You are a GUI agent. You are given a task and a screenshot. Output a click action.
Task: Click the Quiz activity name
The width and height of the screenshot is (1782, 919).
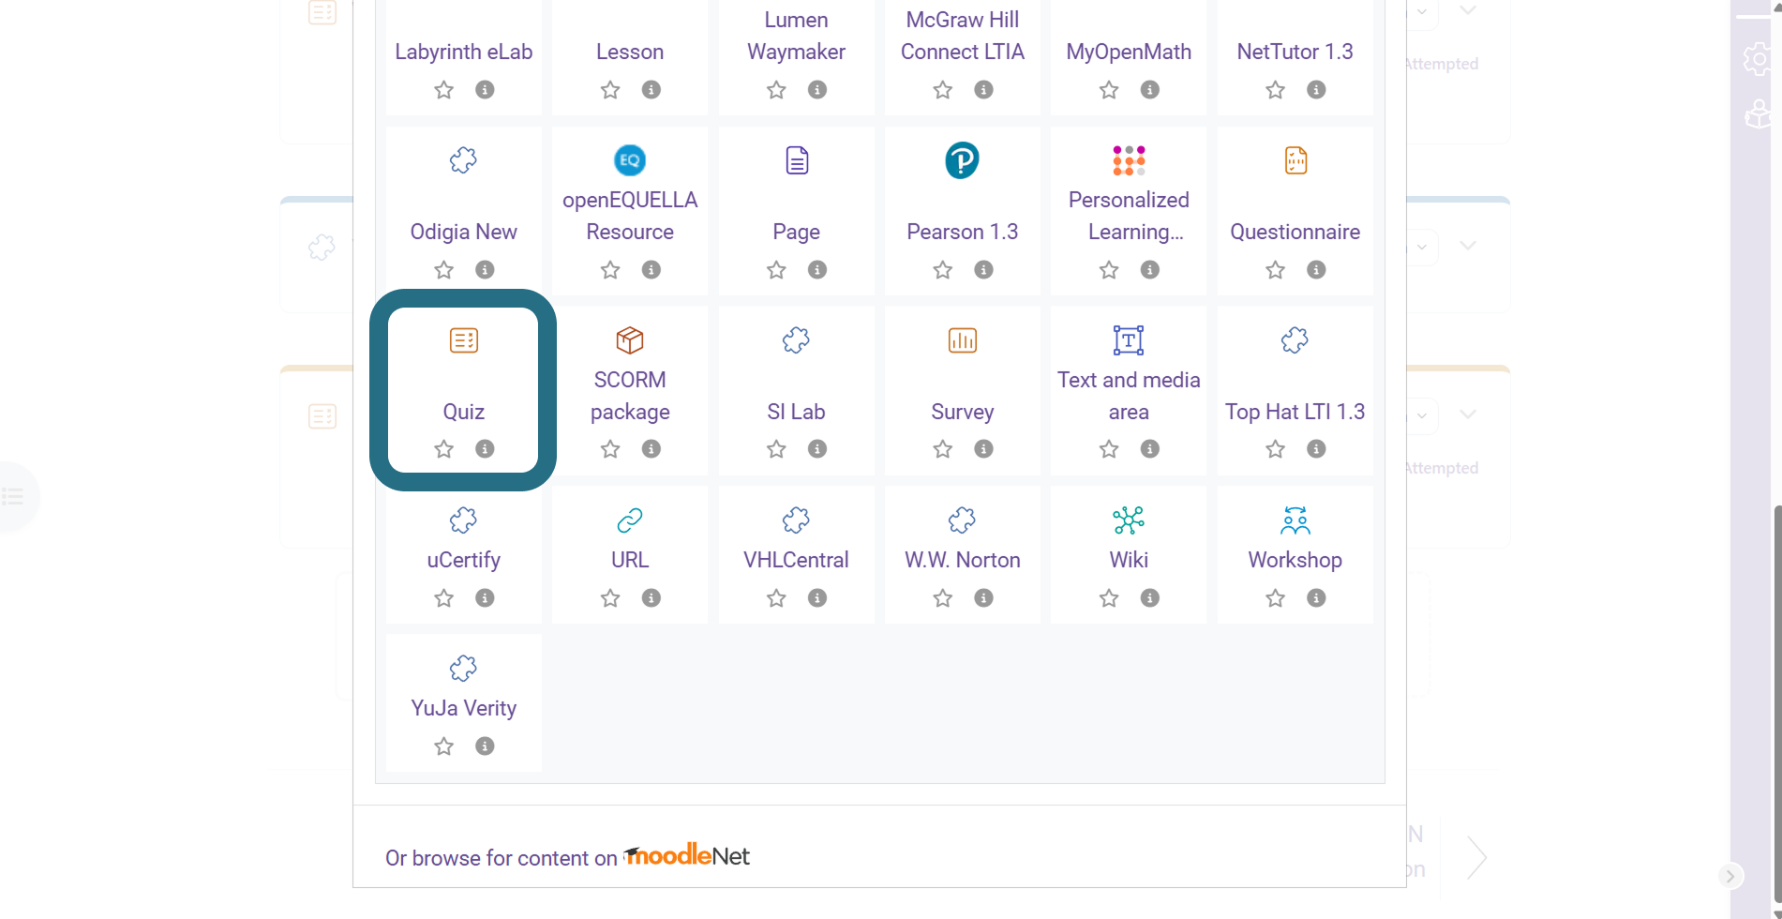[x=464, y=412]
